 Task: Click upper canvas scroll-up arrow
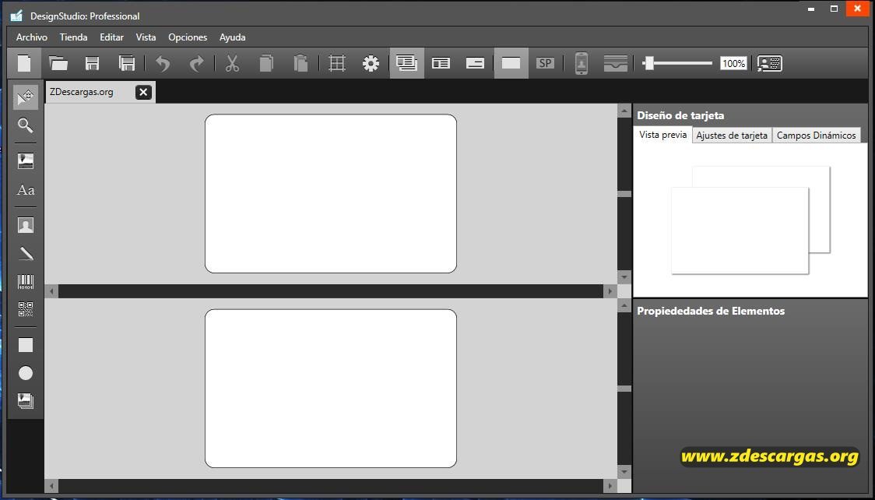624,111
